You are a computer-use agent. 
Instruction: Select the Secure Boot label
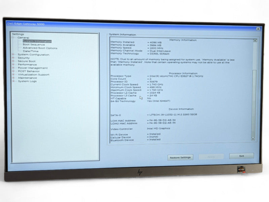click(27, 61)
